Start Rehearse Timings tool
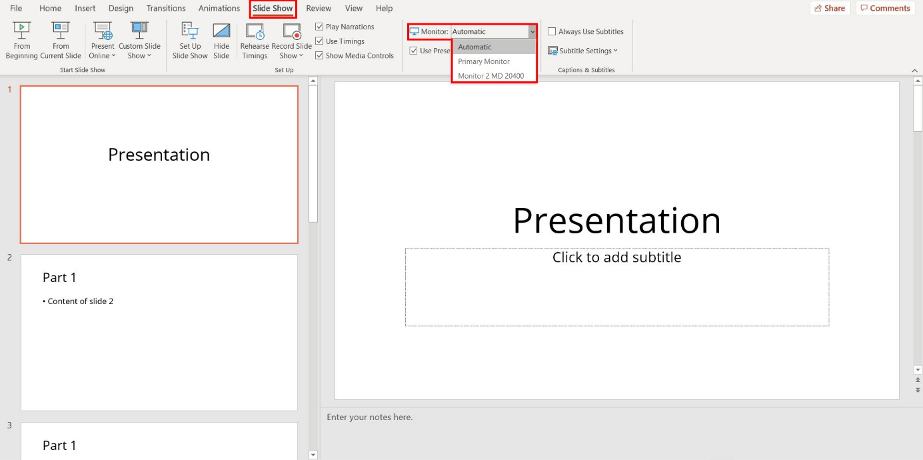This screenshot has height=460, width=923. (x=255, y=31)
